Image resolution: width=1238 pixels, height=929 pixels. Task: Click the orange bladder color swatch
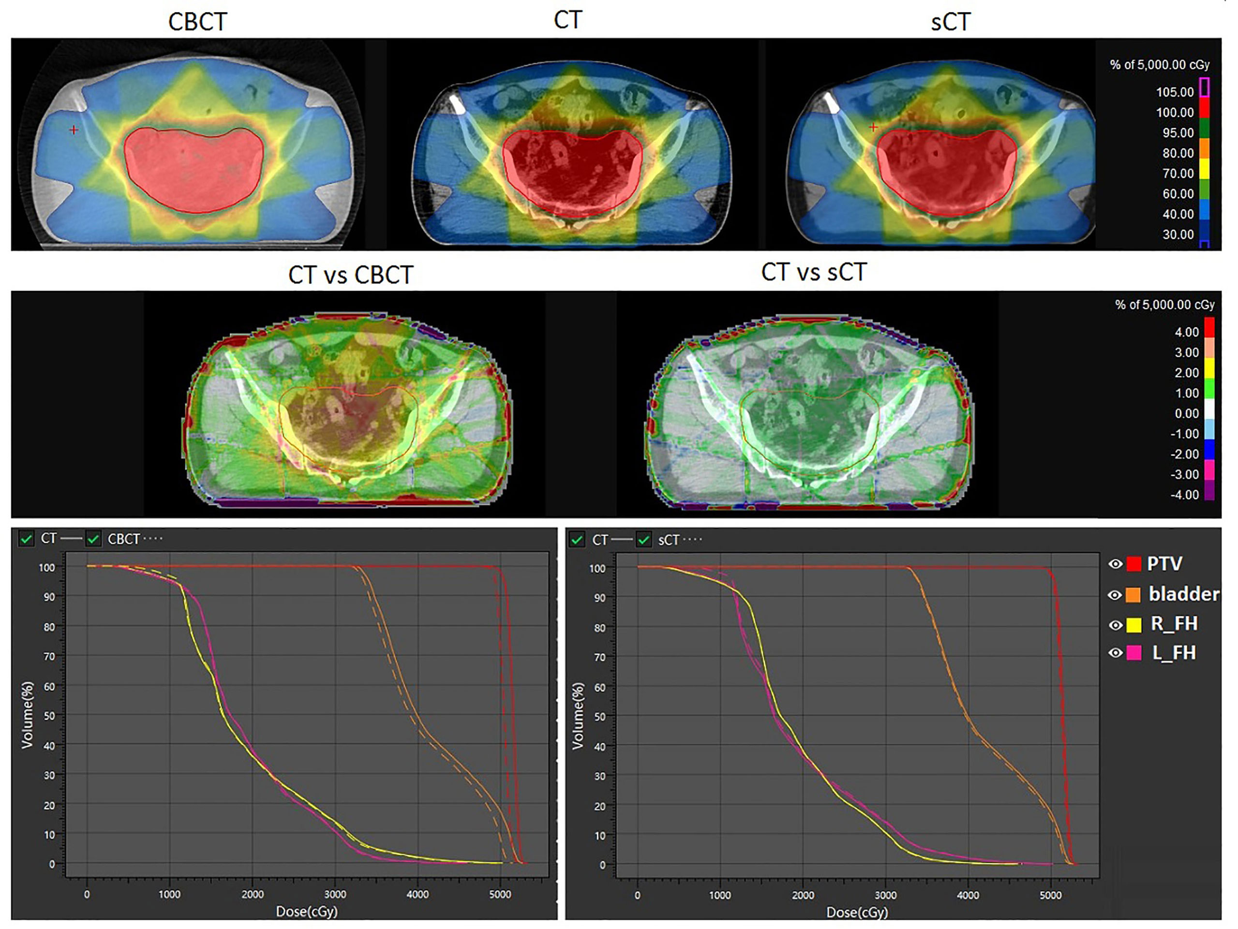coord(1134,595)
